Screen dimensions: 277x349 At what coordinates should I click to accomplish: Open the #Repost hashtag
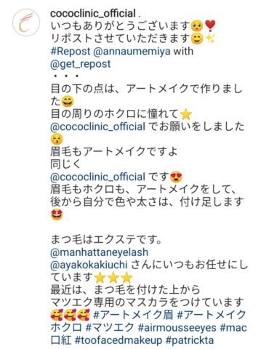[x=71, y=52]
